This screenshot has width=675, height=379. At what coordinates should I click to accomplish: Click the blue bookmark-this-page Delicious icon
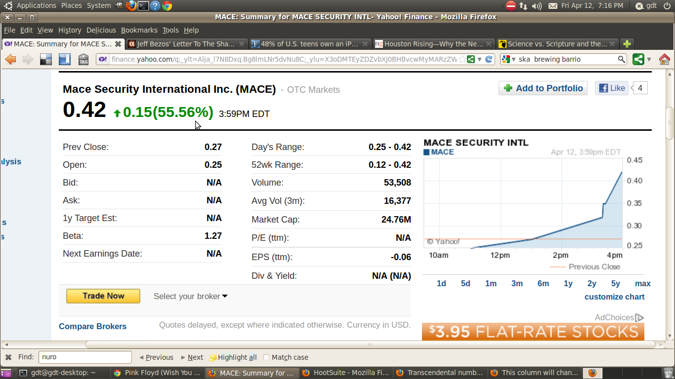point(65,60)
